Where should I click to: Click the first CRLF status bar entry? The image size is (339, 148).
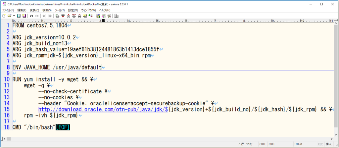click(263, 144)
